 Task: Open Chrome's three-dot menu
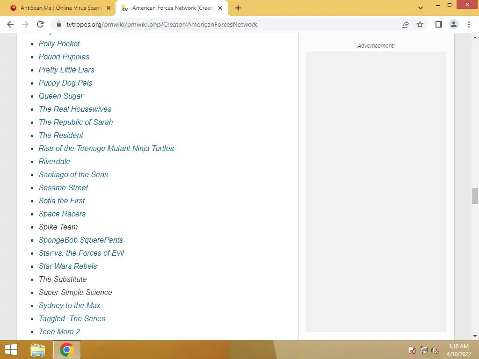[469, 24]
